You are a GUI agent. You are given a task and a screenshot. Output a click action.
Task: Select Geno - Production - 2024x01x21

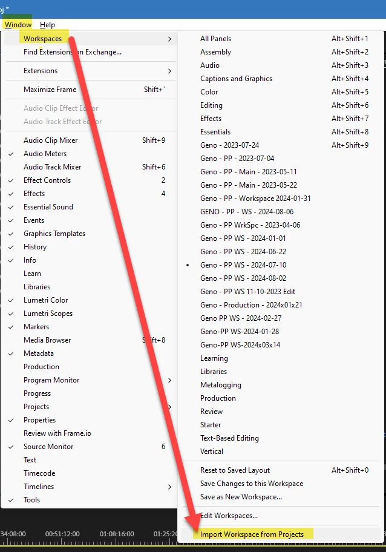tap(281, 305)
